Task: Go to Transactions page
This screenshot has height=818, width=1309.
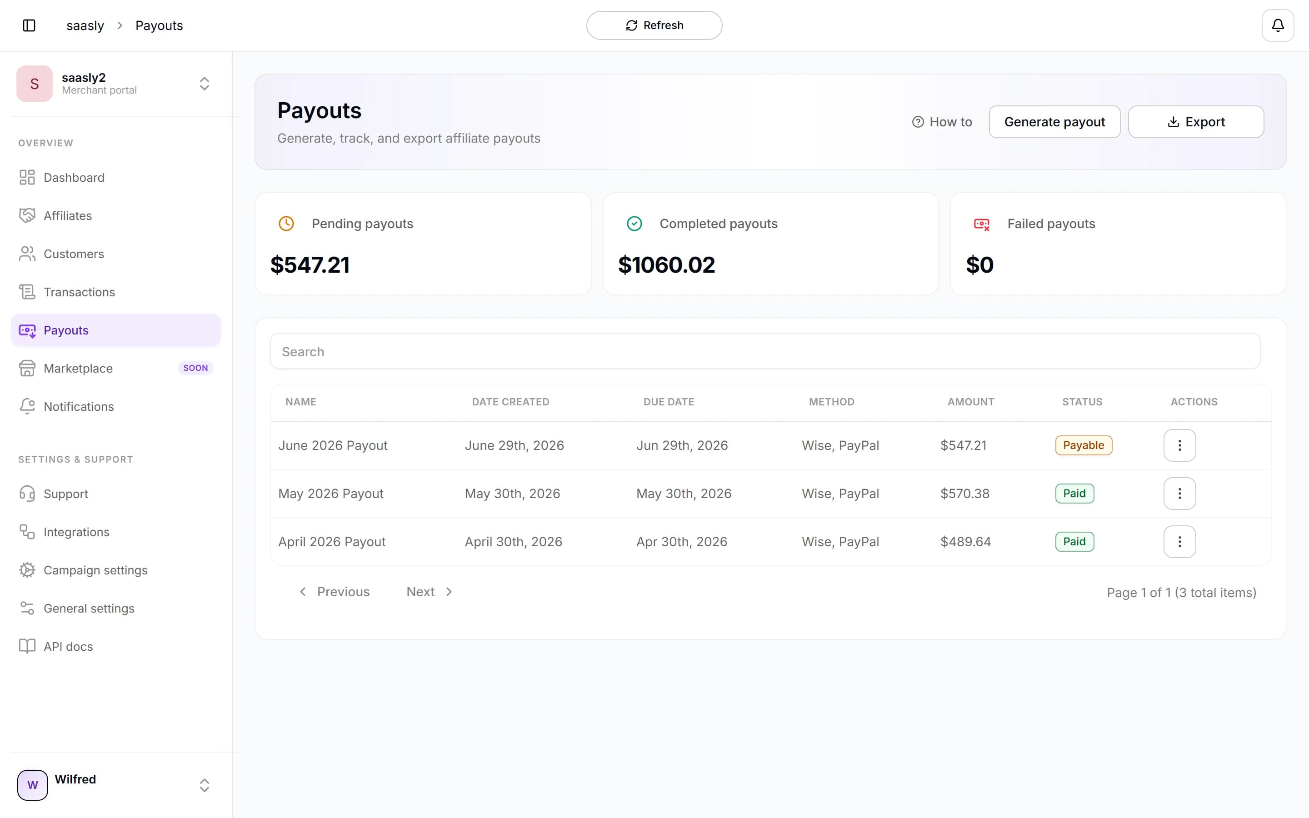Action: (x=116, y=292)
